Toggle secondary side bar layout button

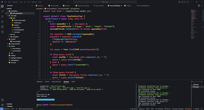[185, 2]
